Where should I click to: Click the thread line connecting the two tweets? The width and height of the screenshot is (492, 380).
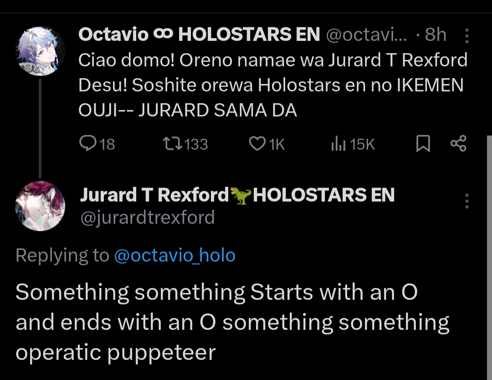pos(40,127)
